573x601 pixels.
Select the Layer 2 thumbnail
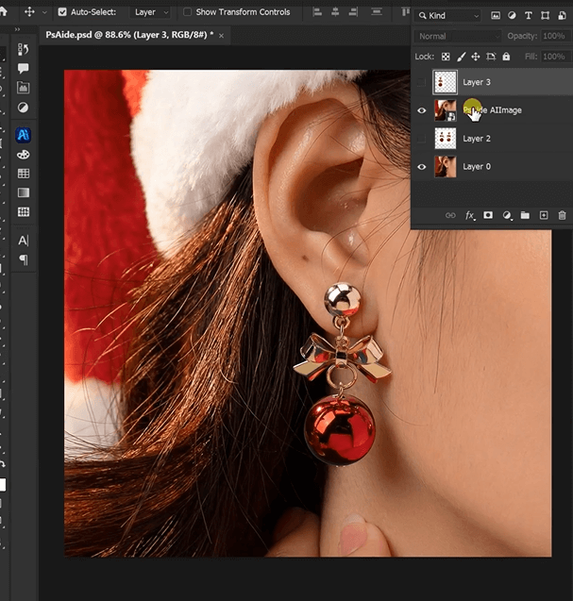coord(445,139)
